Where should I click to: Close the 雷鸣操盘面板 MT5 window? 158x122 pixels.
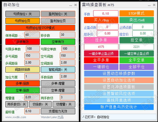154,5
